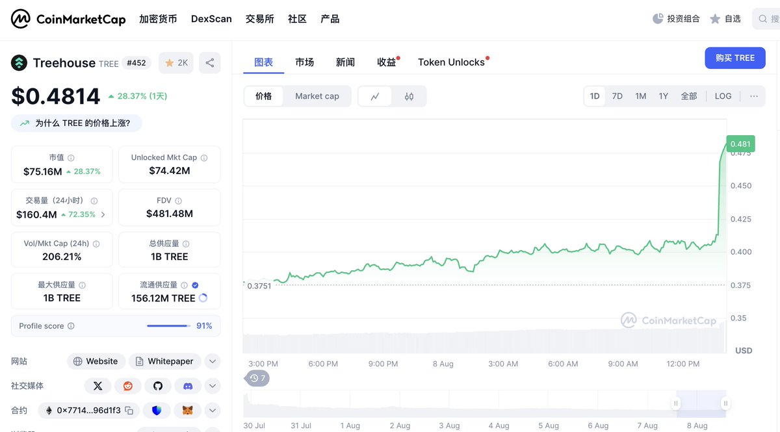Add TREE to watchlist with star button
Image resolution: width=780 pixels, height=432 pixels.
[176, 63]
